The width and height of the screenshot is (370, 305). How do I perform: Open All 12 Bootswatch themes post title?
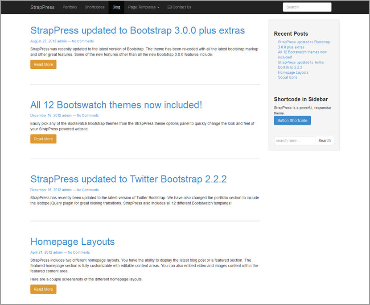[116, 105]
